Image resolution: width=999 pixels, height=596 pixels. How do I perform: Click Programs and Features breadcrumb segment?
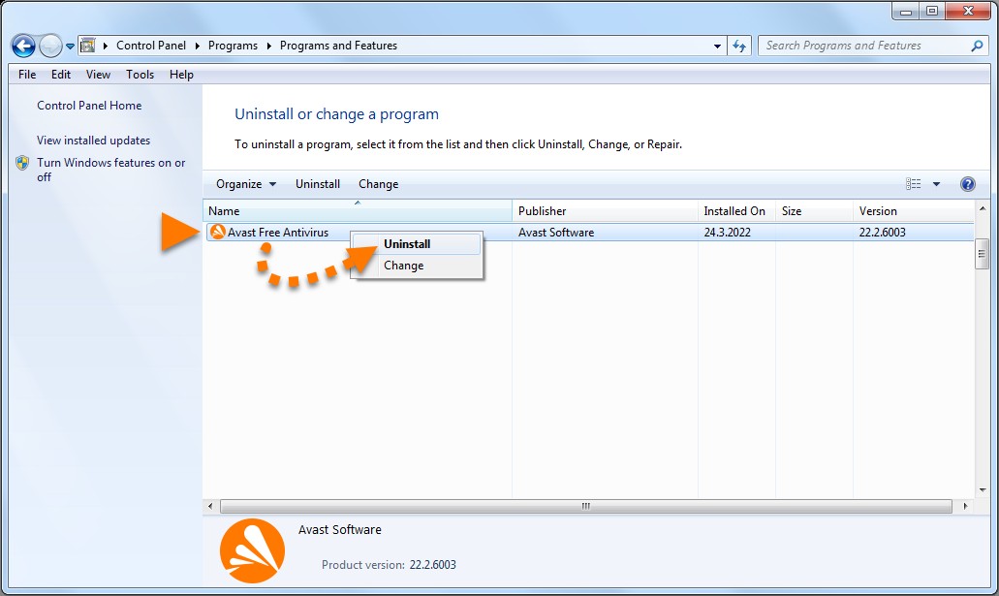pyautogui.click(x=338, y=46)
